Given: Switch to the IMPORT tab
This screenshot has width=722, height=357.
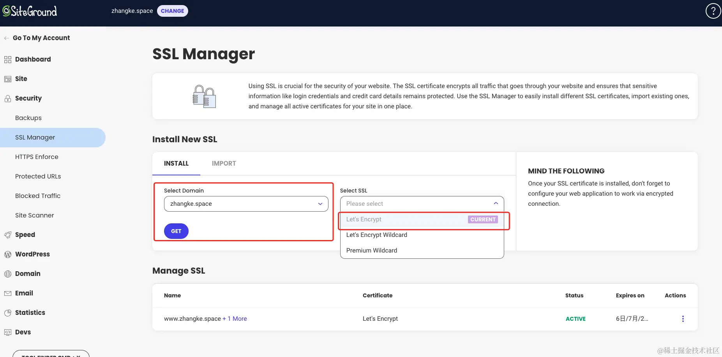Looking at the screenshot, I should click(224, 163).
